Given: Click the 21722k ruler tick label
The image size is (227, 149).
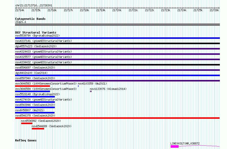Looking at the screenshot, I should pos(149,10).
